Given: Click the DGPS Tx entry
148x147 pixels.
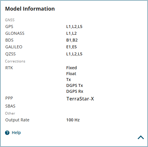Looking at the screenshot, I should (x=74, y=85).
